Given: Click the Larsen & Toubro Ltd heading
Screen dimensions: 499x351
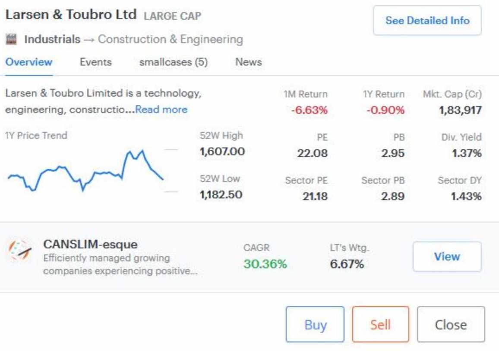Looking at the screenshot, I should (x=70, y=15).
